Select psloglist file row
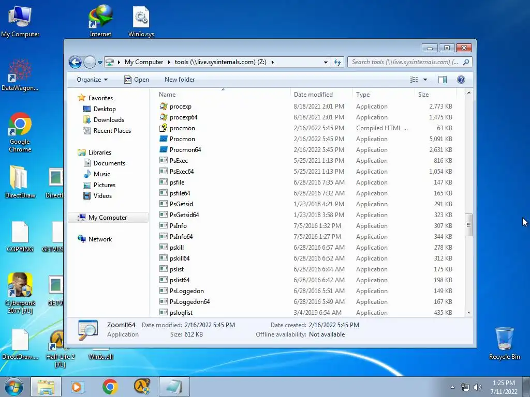Viewport: 530px width, 397px height. [x=306, y=313]
